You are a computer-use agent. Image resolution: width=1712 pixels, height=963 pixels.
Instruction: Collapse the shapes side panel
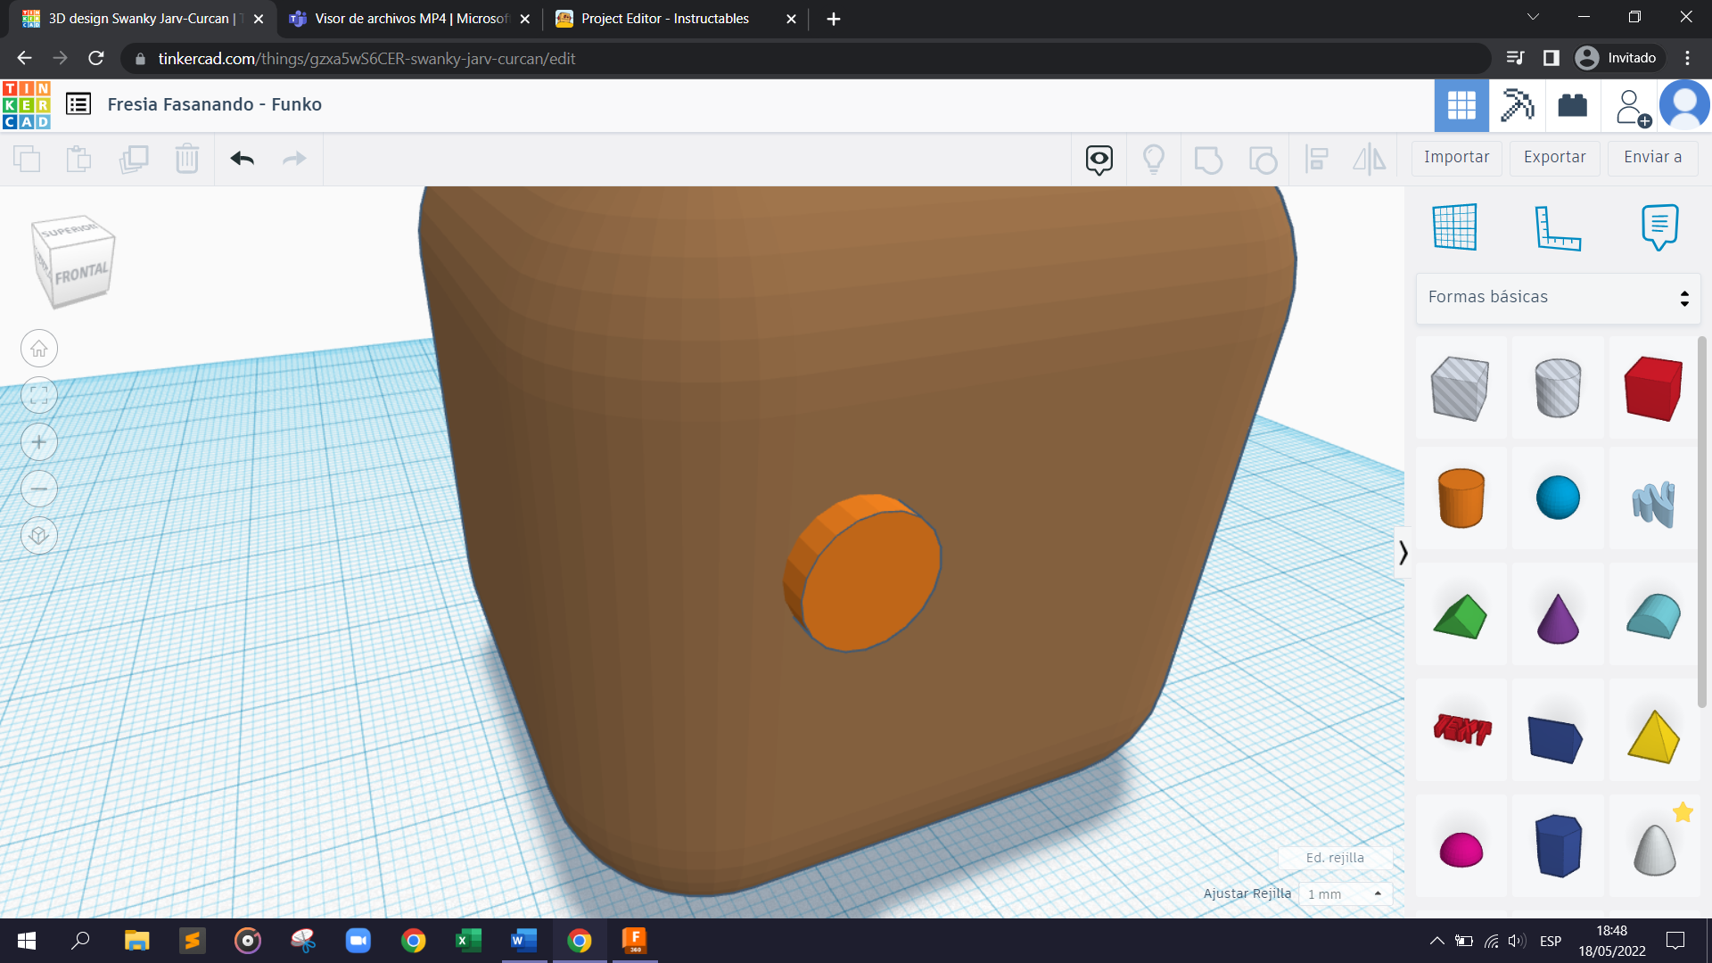pyautogui.click(x=1403, y=553)
